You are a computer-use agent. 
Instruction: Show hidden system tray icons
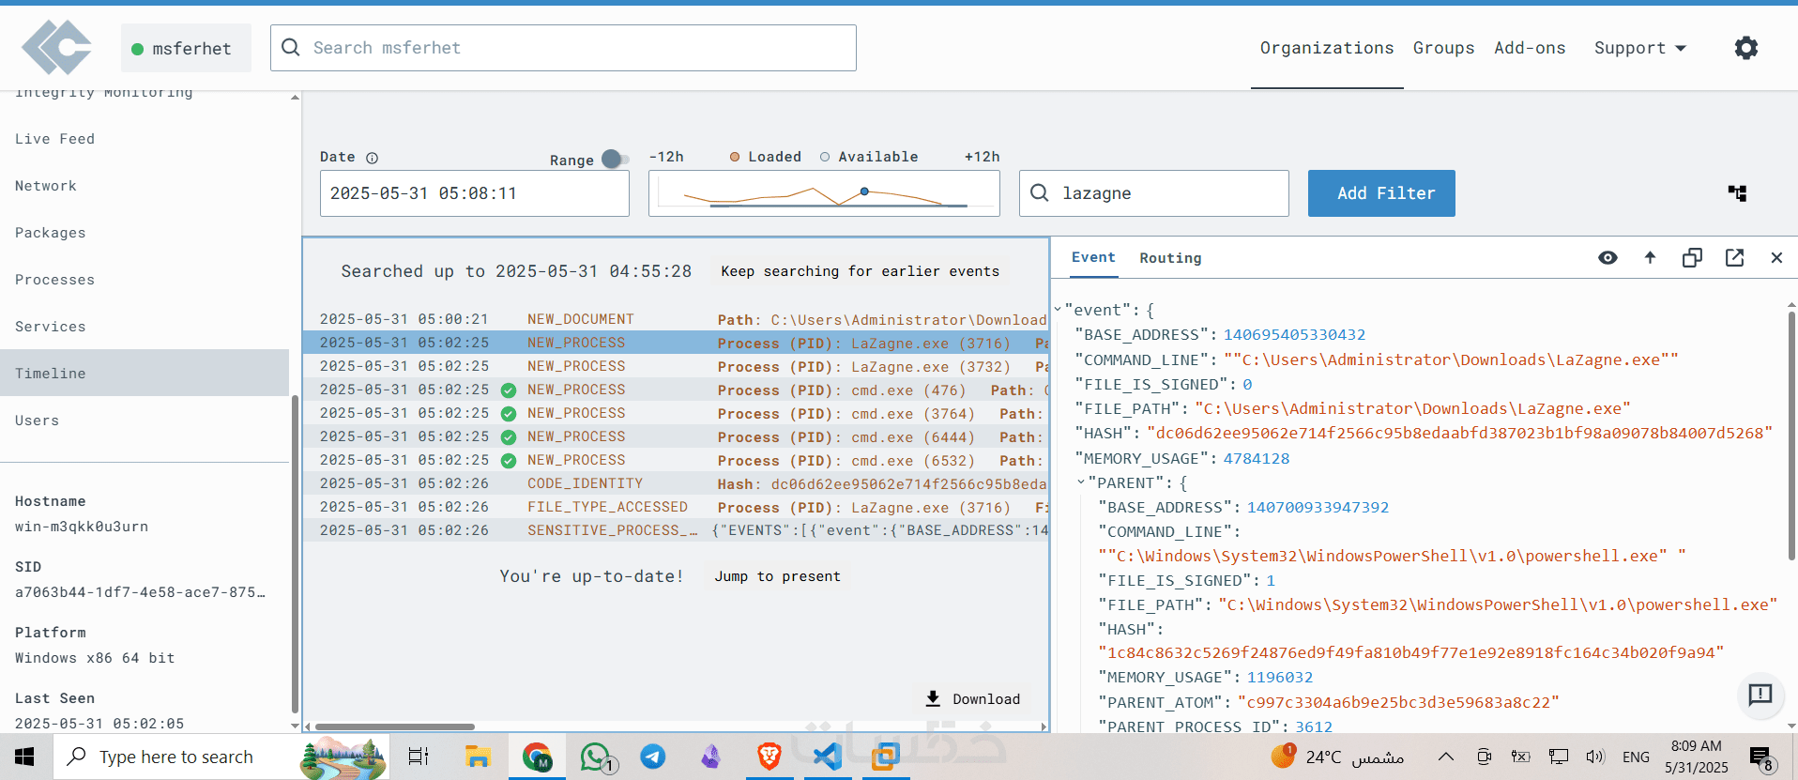point(1446,757)
